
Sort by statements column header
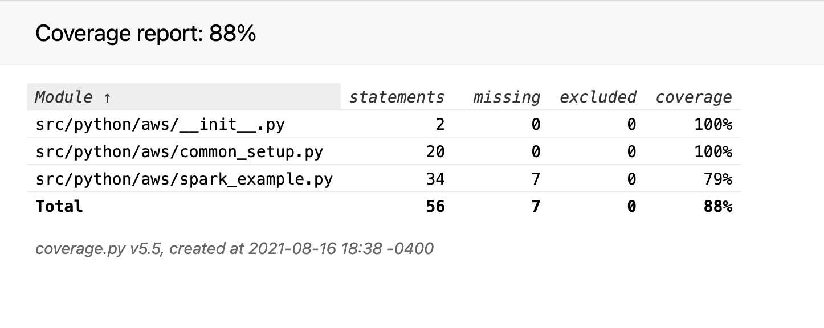pos(397,97)
